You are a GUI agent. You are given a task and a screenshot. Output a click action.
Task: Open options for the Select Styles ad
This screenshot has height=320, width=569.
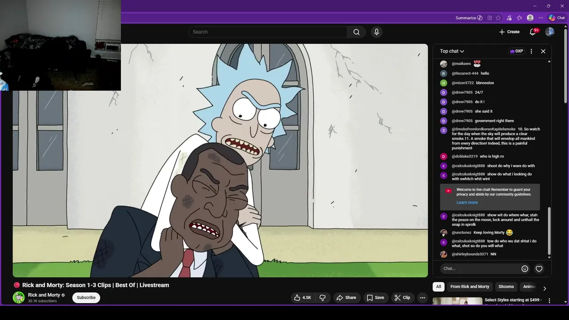pos(549,301)
